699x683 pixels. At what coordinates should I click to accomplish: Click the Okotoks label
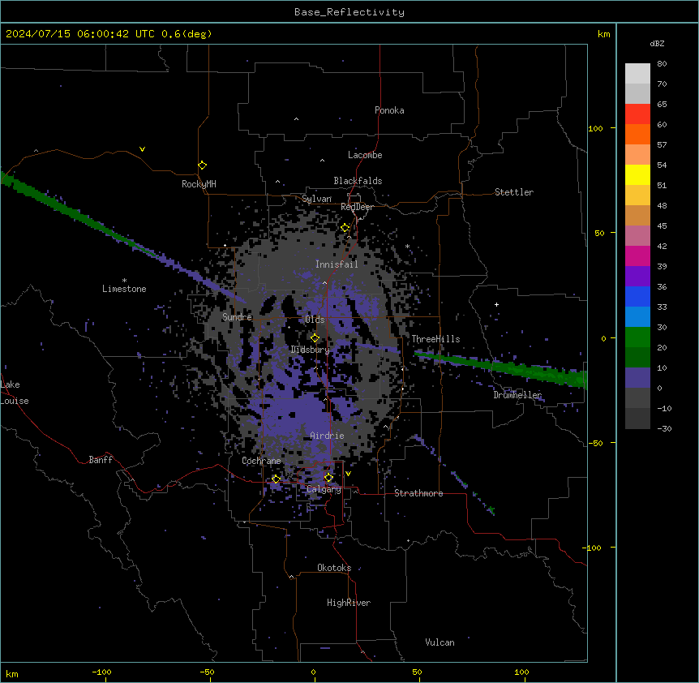[x=334, y=568]
